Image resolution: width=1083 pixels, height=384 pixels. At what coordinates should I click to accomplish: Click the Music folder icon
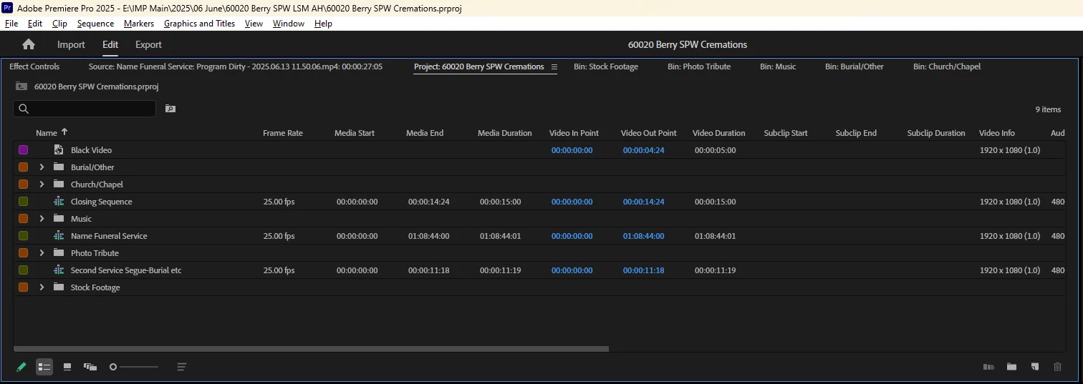point(59,219)
